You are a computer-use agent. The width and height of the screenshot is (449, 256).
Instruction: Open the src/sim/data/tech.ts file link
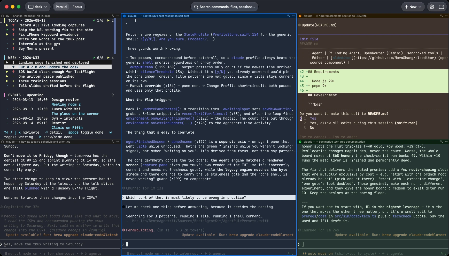click(355, 216)
